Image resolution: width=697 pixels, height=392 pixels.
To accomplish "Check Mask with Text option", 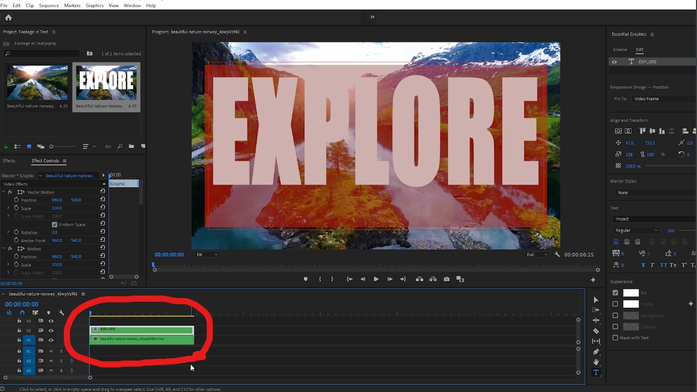I will [x=615, y=337].
